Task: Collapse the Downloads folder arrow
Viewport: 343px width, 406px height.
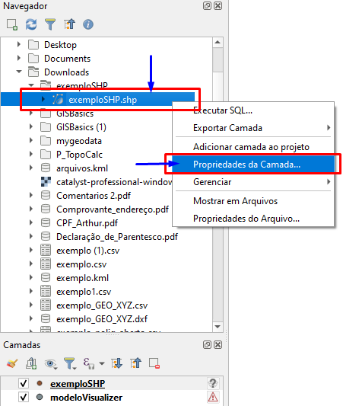Action: click(19, 72)
